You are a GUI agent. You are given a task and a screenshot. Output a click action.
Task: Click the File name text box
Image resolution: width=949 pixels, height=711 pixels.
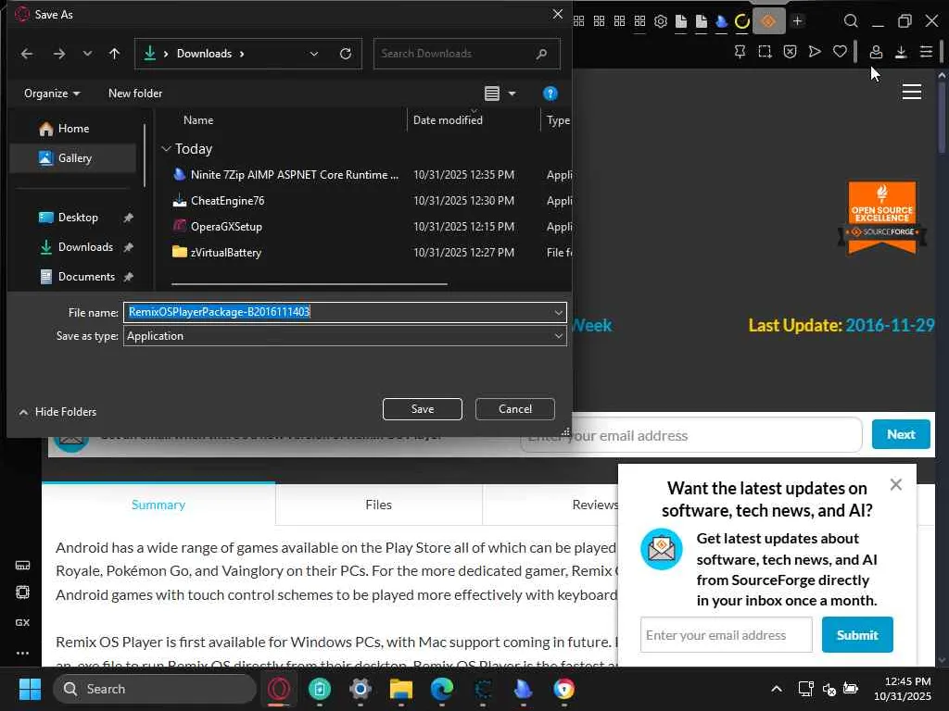pos(336,312)
